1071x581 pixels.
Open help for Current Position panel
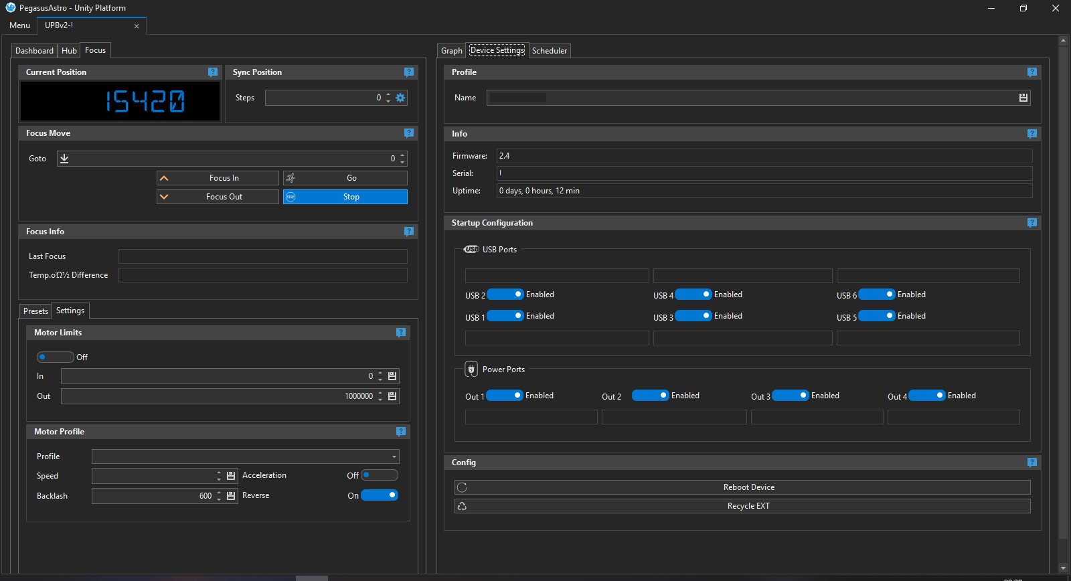(x=213, y=72)
